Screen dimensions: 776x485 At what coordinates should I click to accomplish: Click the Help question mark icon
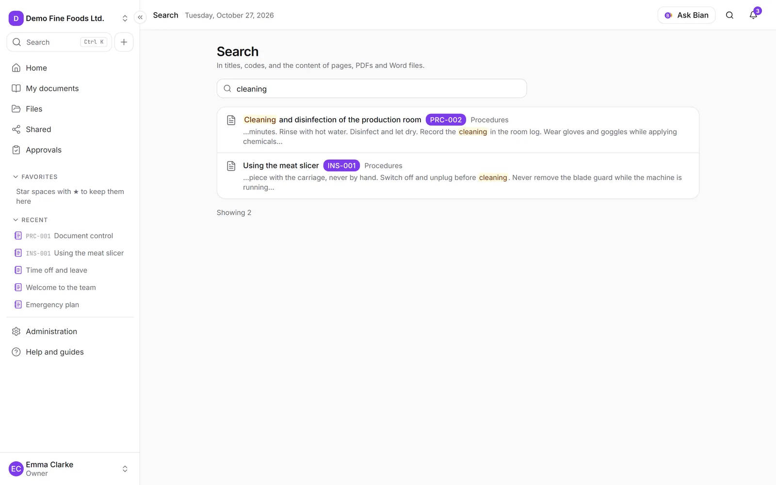16,352
